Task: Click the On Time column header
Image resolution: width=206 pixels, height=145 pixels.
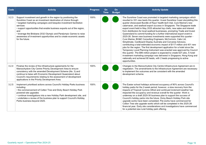Action: point(106,11)
